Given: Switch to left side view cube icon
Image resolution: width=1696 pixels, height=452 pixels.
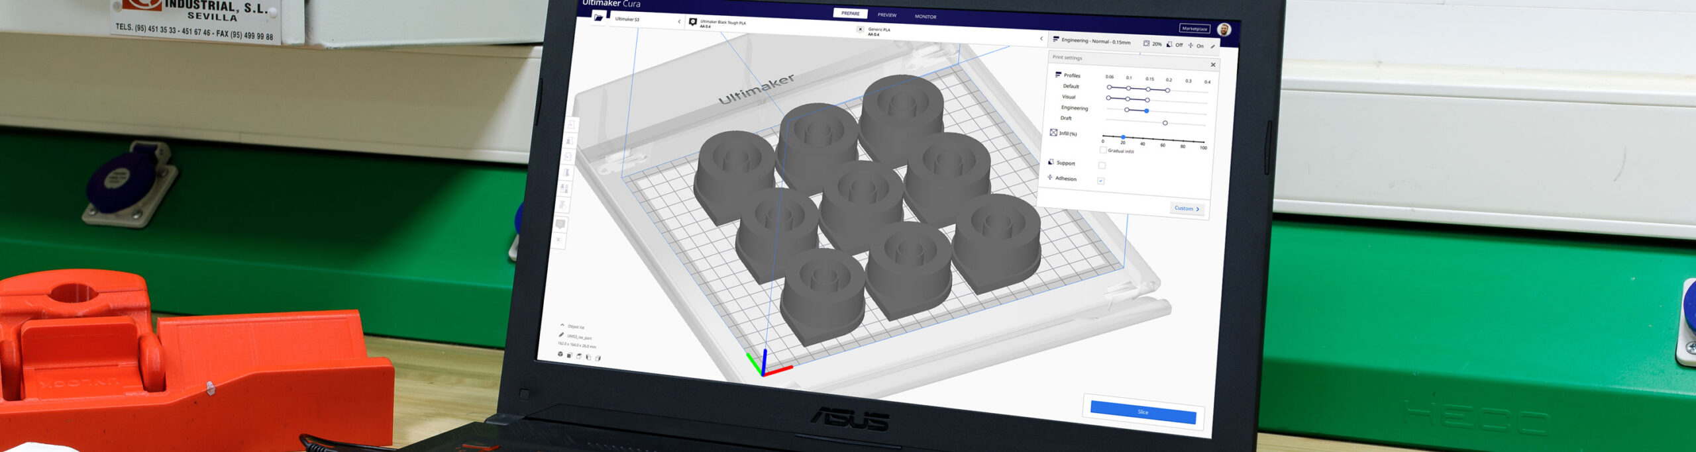Looking at the screenshot, I should pyautogui.click(x=588, y=357).
